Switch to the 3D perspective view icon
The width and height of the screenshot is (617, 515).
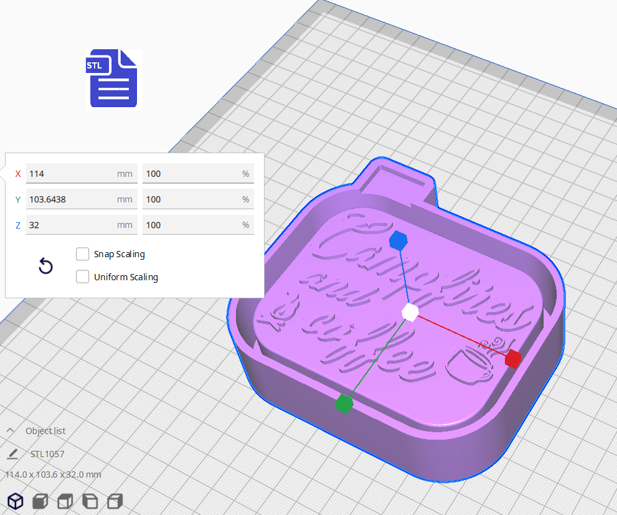click(x=16, y=501)
